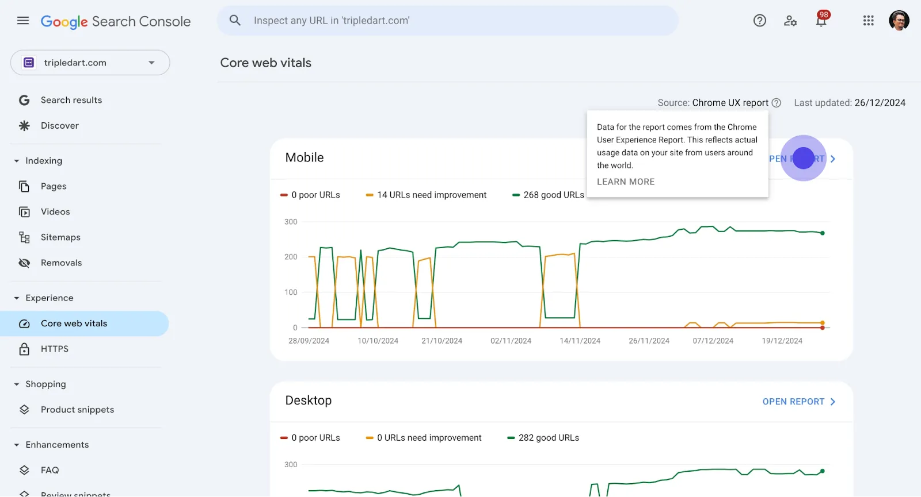Click the Removals crossed-eye icon
This screenshot has width=921, height=497.
pyautogui.click(x=24, y=263)
